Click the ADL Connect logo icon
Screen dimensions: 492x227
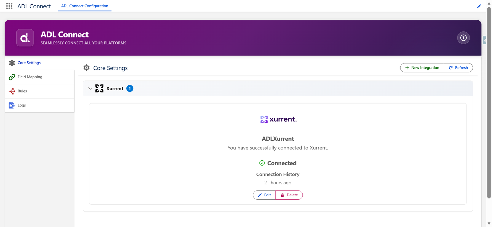click(x=25, y=38)
